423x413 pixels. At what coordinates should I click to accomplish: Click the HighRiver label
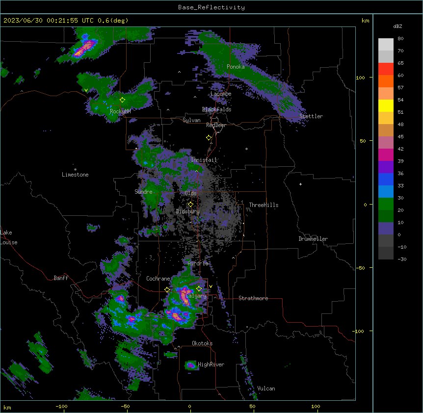click(x=211, y=364)
